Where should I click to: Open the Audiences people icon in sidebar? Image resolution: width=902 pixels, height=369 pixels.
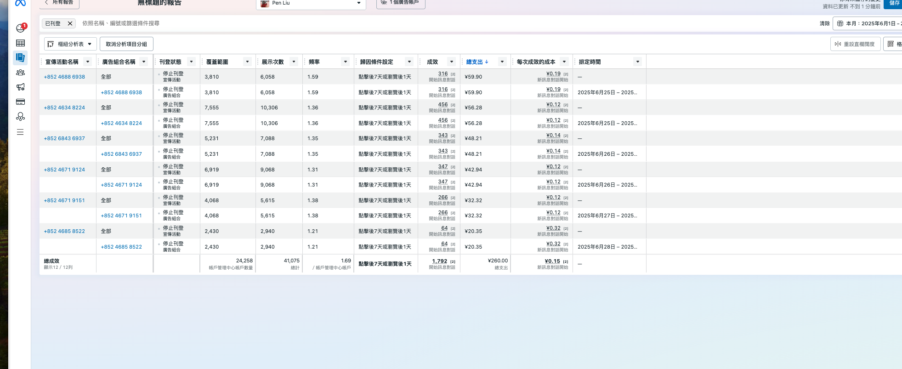pyautogui.click(x=20, y=73)
